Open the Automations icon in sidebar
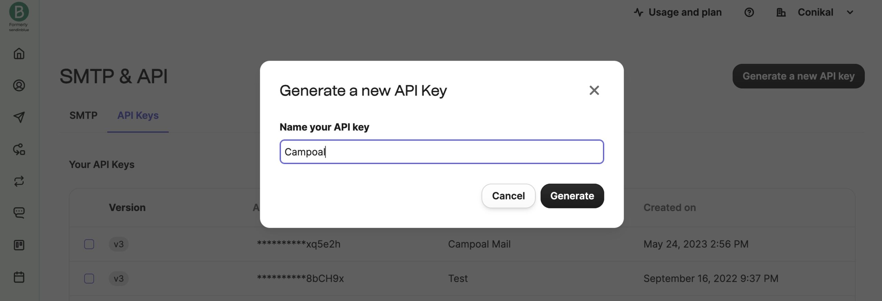The image size is (882, 301). tap(19, 149)
